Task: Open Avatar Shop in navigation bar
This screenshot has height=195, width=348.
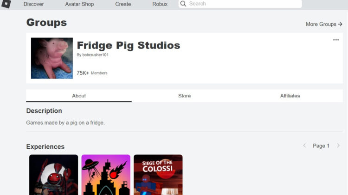Action: [79, 4]
